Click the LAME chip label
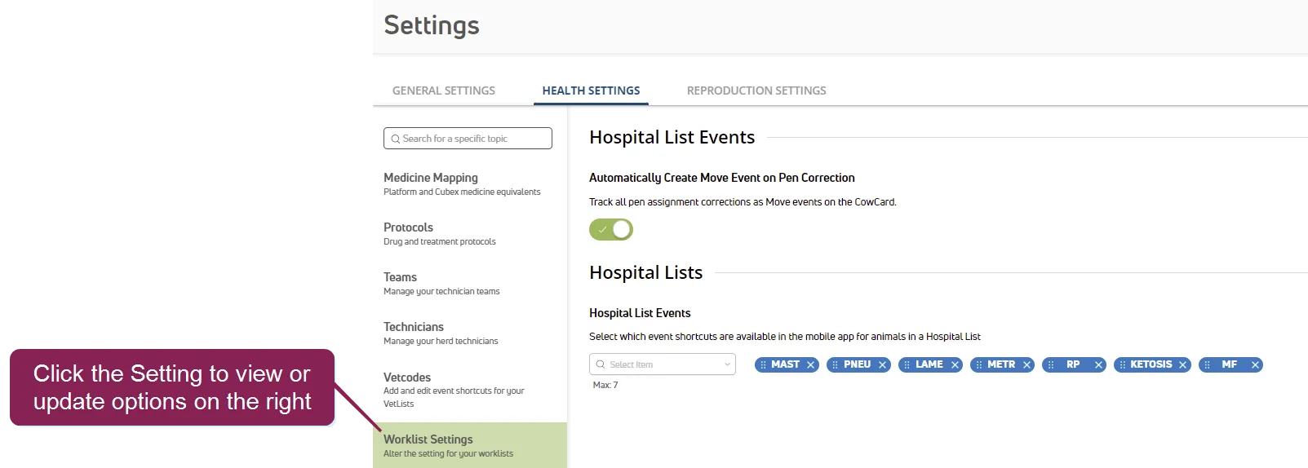 tap(929, 364)
